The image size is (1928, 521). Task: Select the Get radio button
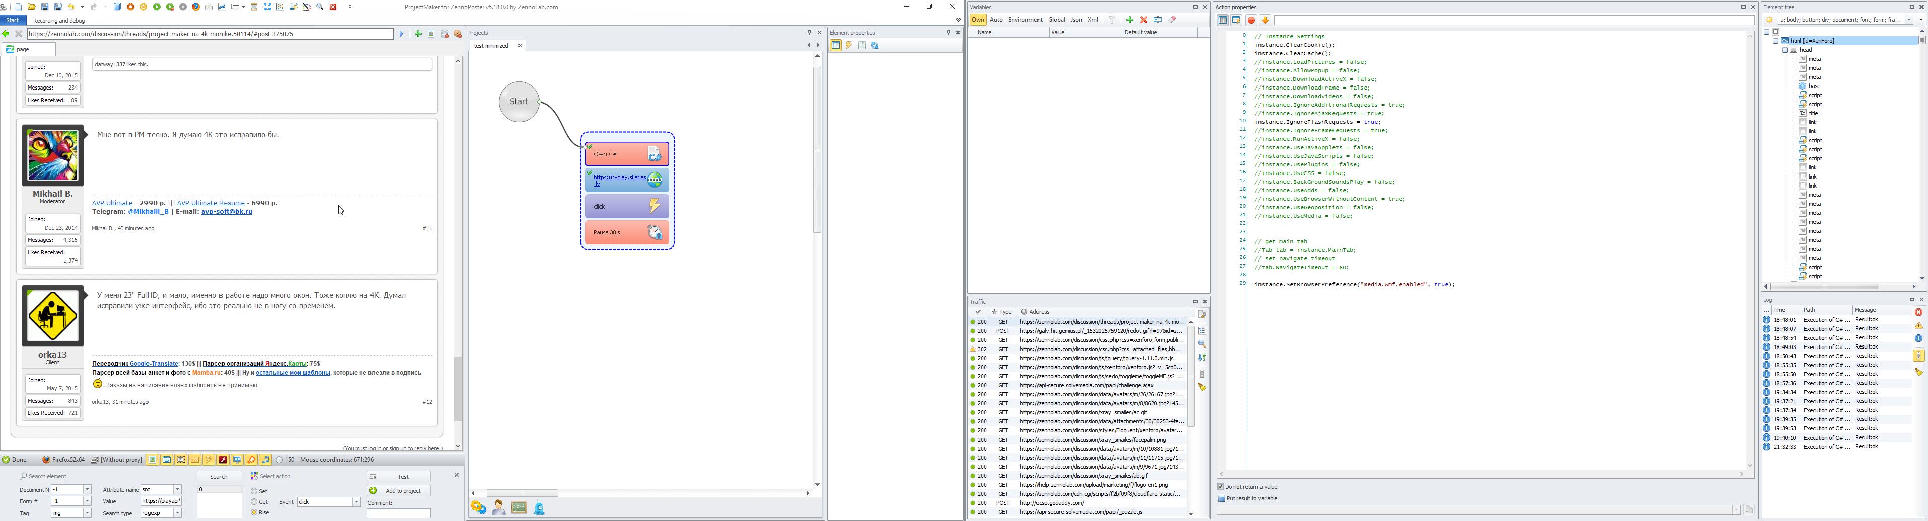pyautogui.click(x=255, y=501)
